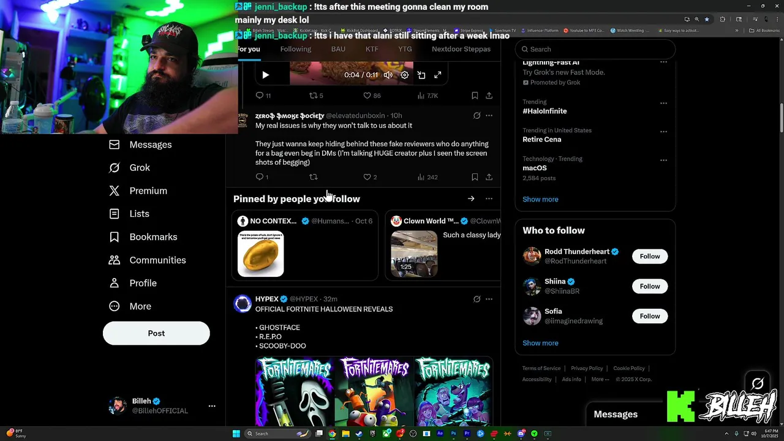This screenshot has height=441, width=784.
Task: Bookmark the post with 86 likes
Action: click(x=475, y=96)
